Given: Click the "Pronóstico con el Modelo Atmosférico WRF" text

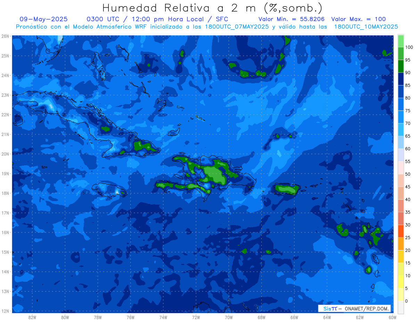Looking at the screenshot, I should pyautogui.click(x=82, y=27).
